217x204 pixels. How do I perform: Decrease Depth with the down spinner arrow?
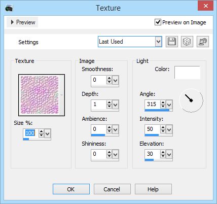(x=110, y=106)
